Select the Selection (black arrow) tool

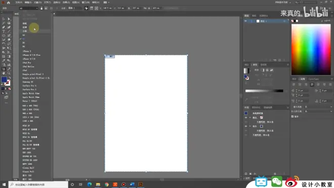click(4, 19)
